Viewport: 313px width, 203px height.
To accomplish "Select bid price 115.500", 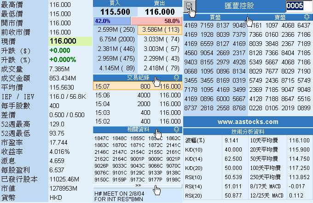I will (x=115, y=12).
